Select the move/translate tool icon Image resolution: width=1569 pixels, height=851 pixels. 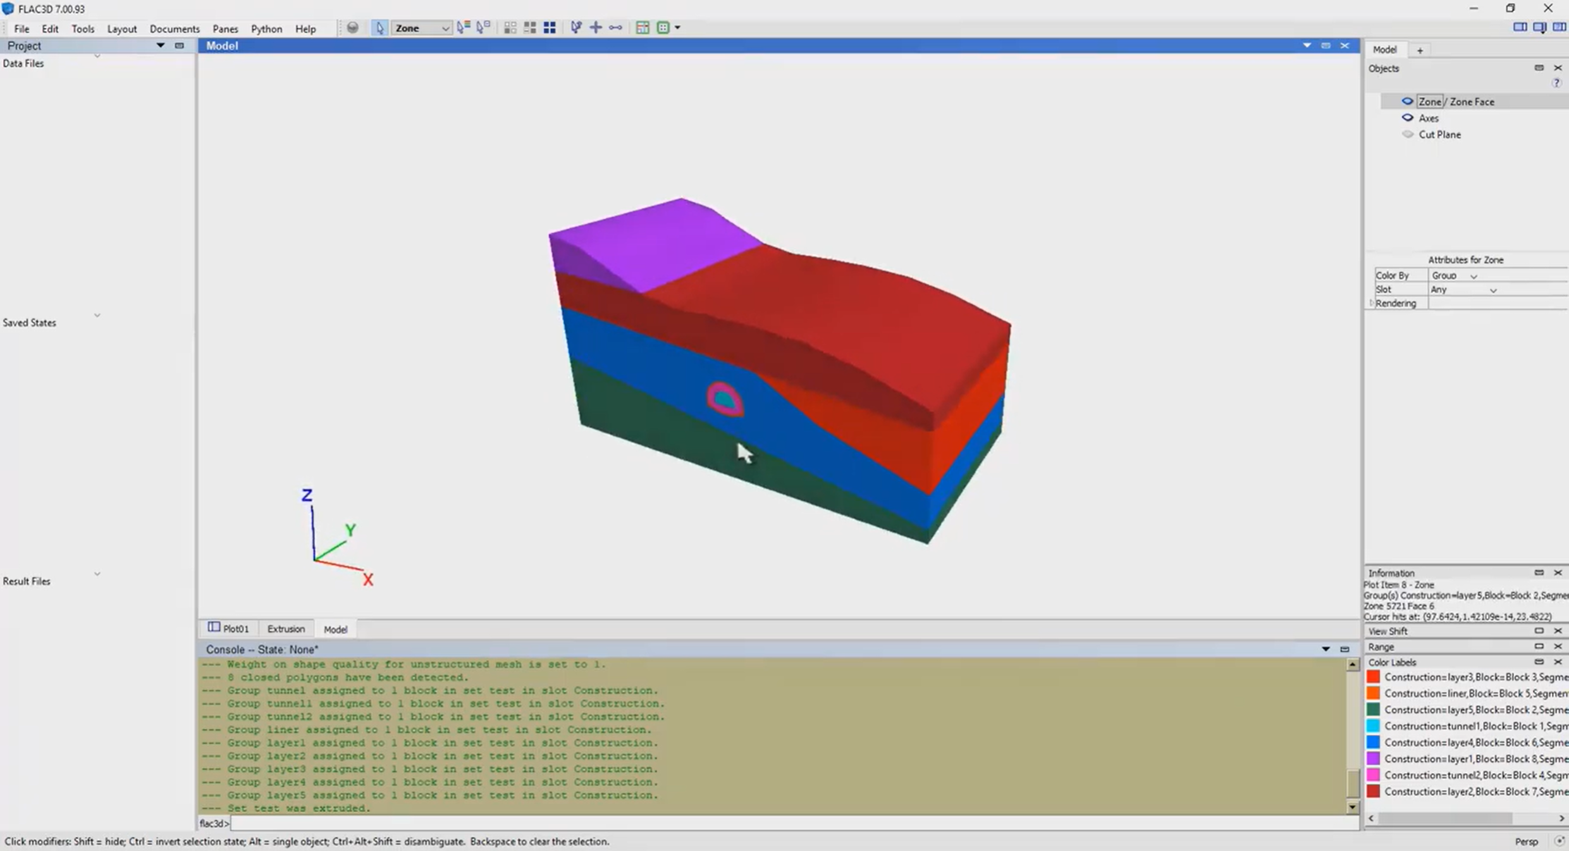[596, 27]
